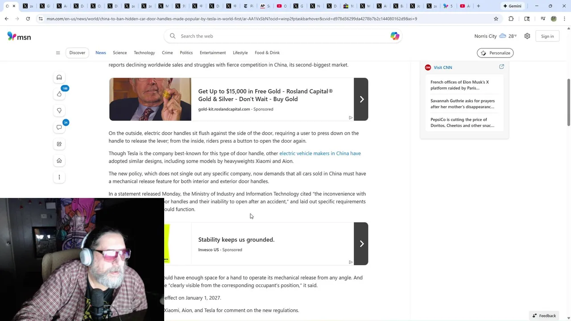This screenshot has height=321, width=571.
Task: Open French offices of Elon Musk's X story
Action: 460,85
